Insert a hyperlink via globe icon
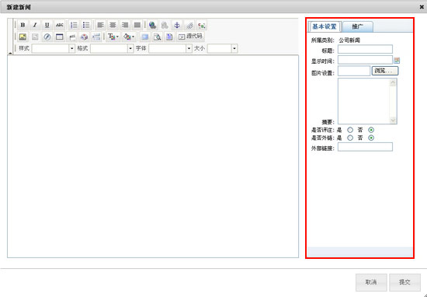Viewport: 427px width, 297px height. click(x=152, y=25)
